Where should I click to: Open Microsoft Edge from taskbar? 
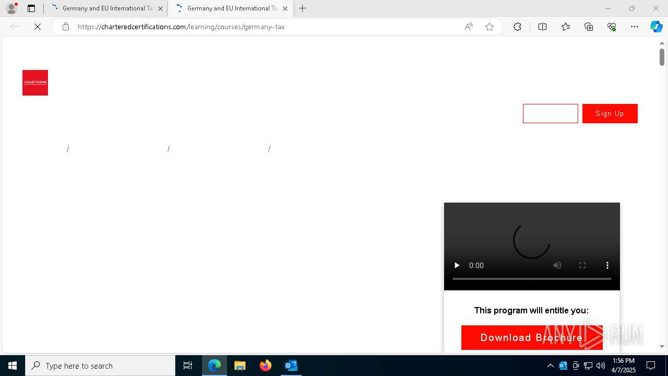214,366
